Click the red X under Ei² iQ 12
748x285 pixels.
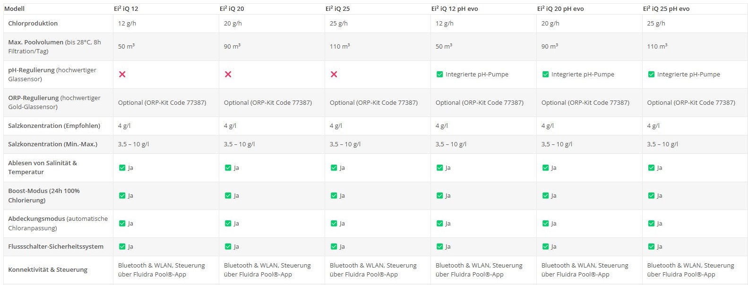pos(122,74)
